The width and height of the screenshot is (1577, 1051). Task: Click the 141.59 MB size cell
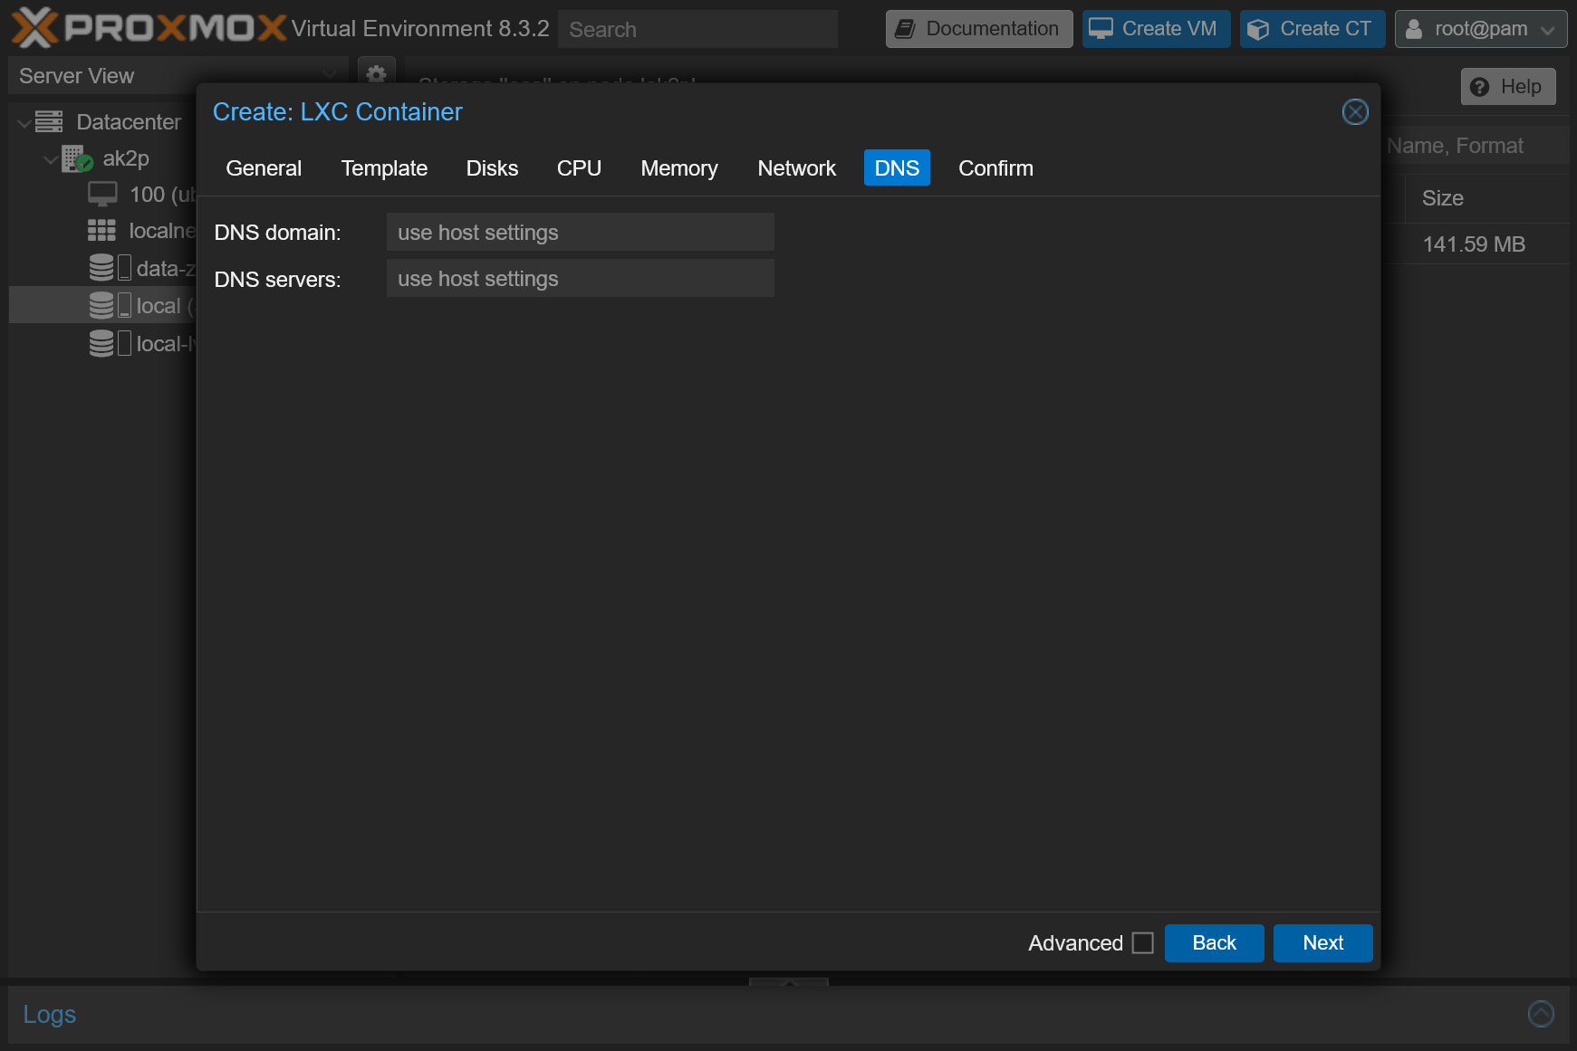pyautogui.click(x=1474, y=244)
